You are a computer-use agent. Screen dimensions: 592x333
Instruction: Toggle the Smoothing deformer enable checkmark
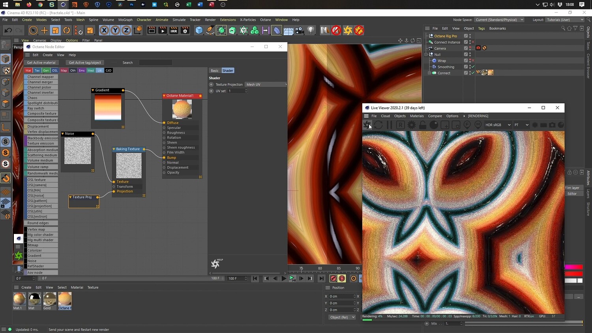pos(473,67)
